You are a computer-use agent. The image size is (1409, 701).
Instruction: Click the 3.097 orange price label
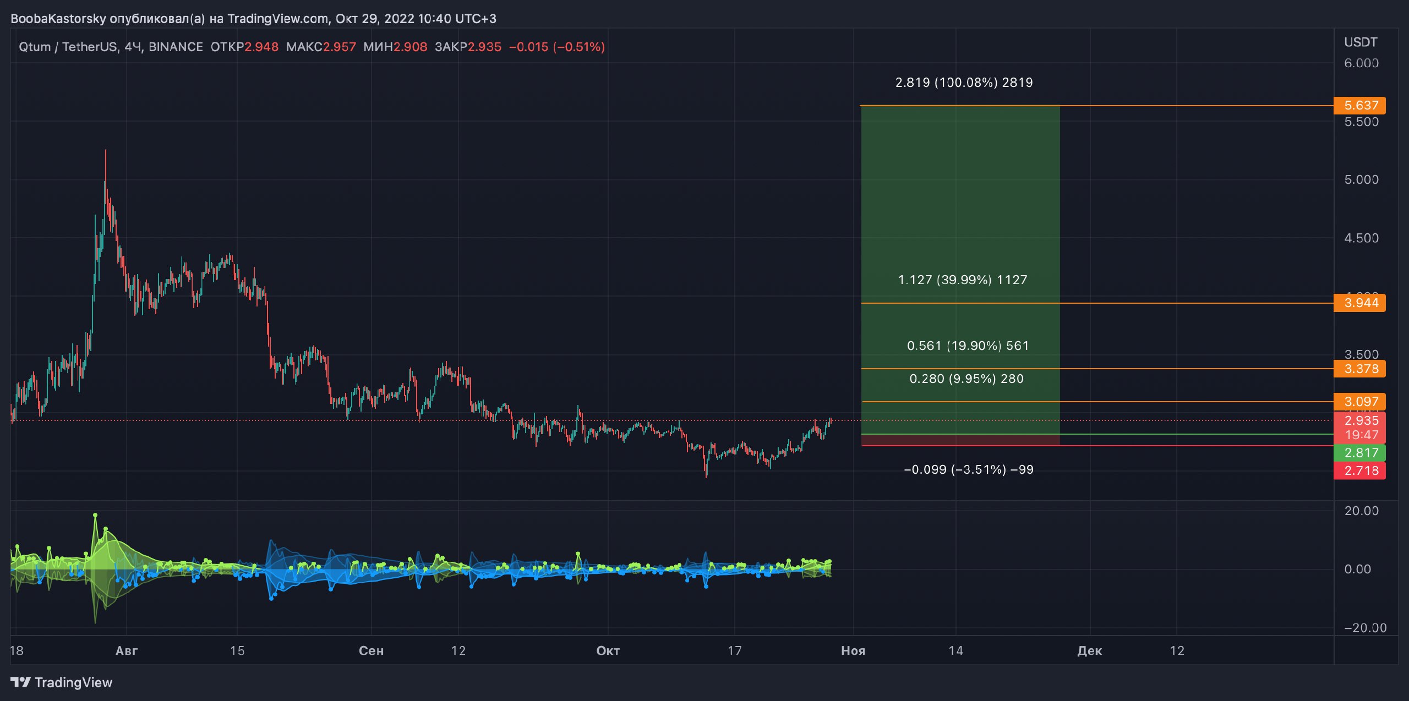(1359, 402)
